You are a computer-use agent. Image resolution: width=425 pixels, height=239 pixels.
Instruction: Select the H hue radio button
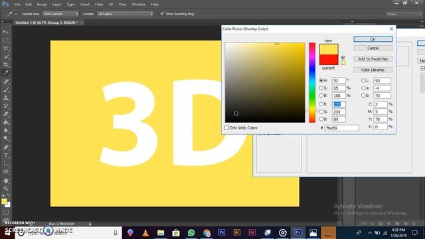pyautogui.click(x=321, y=80)
